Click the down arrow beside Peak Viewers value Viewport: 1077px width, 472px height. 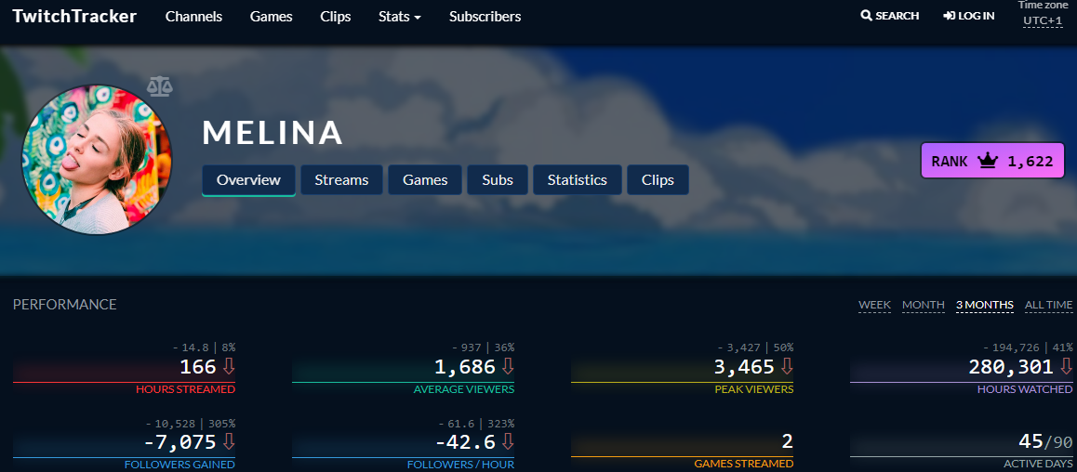[x=787, y=366]
